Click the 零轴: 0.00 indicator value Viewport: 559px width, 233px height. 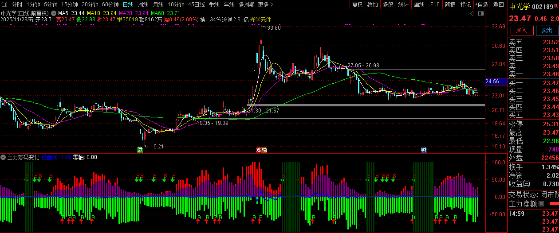(85, 157)
